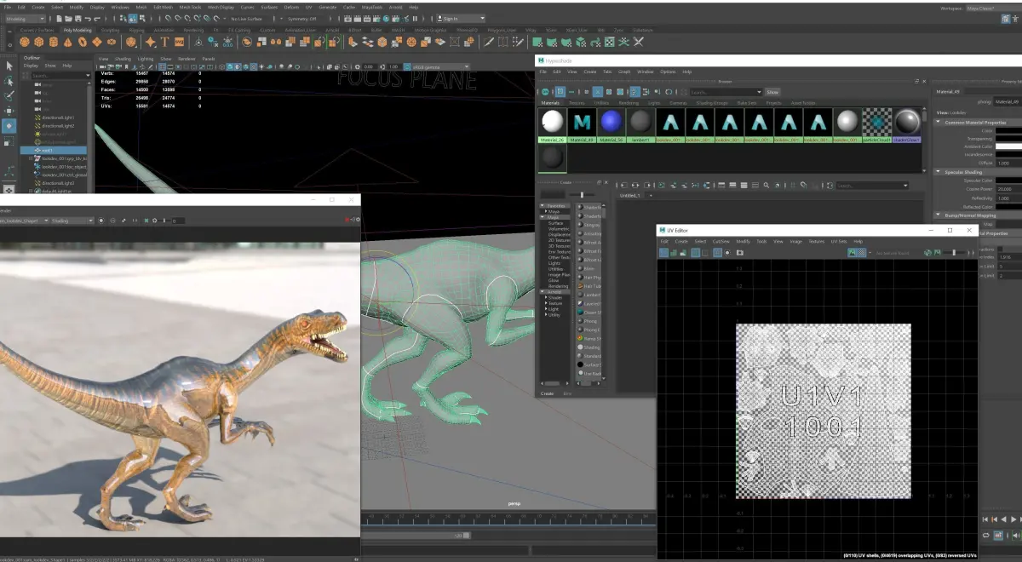This screenshot has height=562, width=1022.
Task: Select Lambert in Hypershade Create list
Action: pos(589,293)
